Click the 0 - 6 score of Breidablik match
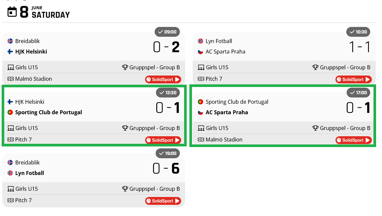382x216 pixels. pos(166,169)
